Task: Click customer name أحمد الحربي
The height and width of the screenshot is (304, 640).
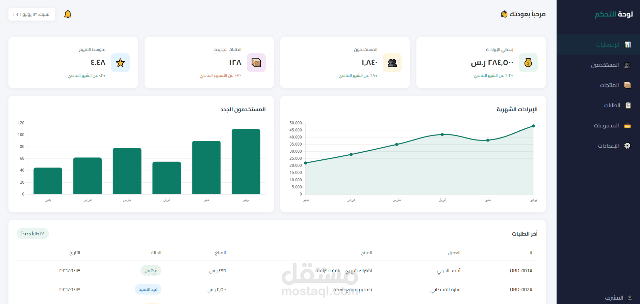Action: (x=449, y=271)
